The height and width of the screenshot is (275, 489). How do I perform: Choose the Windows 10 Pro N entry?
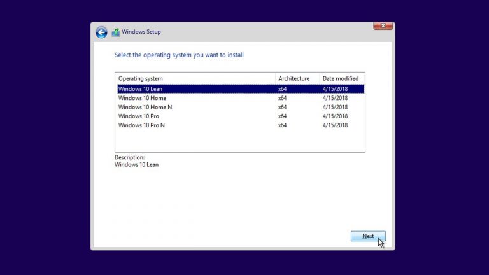click(x=241, y=125)
